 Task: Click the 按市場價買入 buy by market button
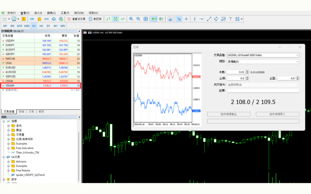tap(278, 114)
